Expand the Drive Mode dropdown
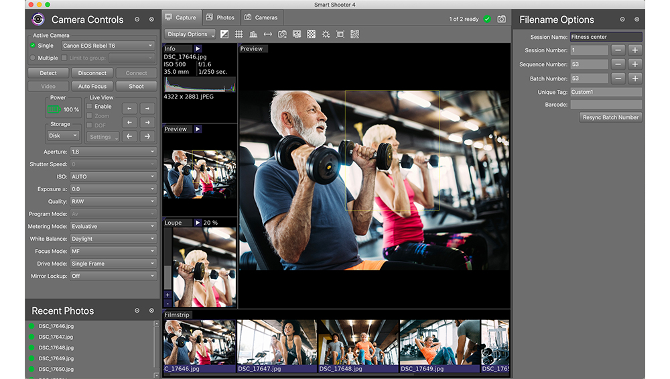The image size is (670, 379). click(x=113, y=264)
